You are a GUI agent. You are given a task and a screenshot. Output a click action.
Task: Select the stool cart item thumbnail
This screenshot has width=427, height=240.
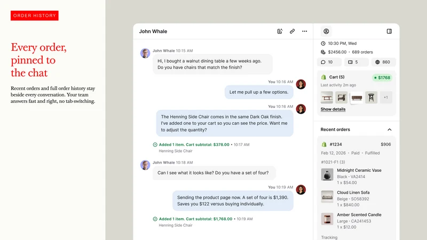tap(371, 98)
